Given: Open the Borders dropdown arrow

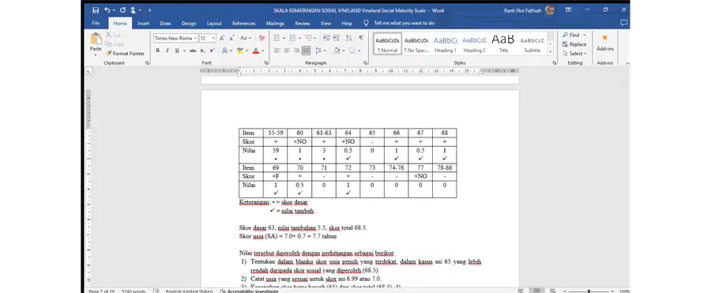Looking at the screenshot, I should click(x=359, y=51).
